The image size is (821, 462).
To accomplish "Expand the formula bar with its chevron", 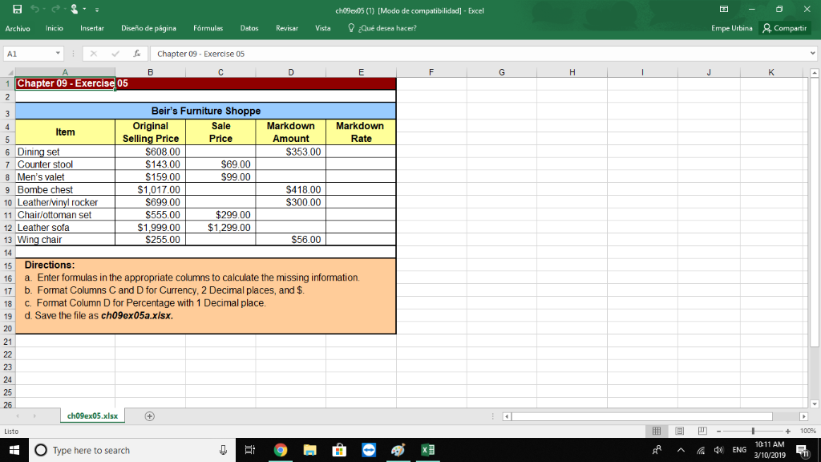I will click(813, 54).
